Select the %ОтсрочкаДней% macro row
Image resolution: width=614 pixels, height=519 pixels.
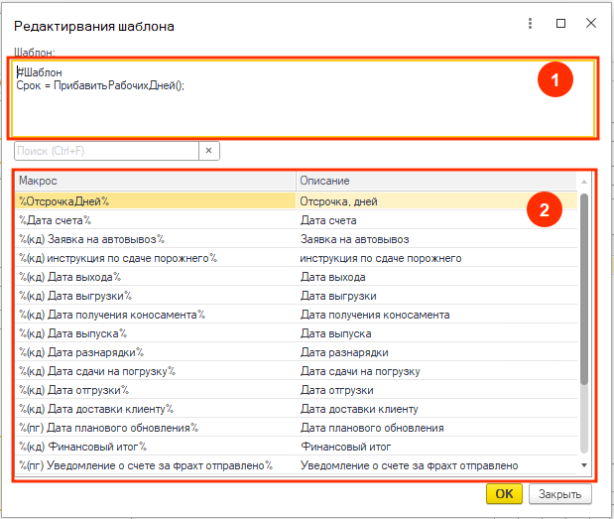click(296, 201)
